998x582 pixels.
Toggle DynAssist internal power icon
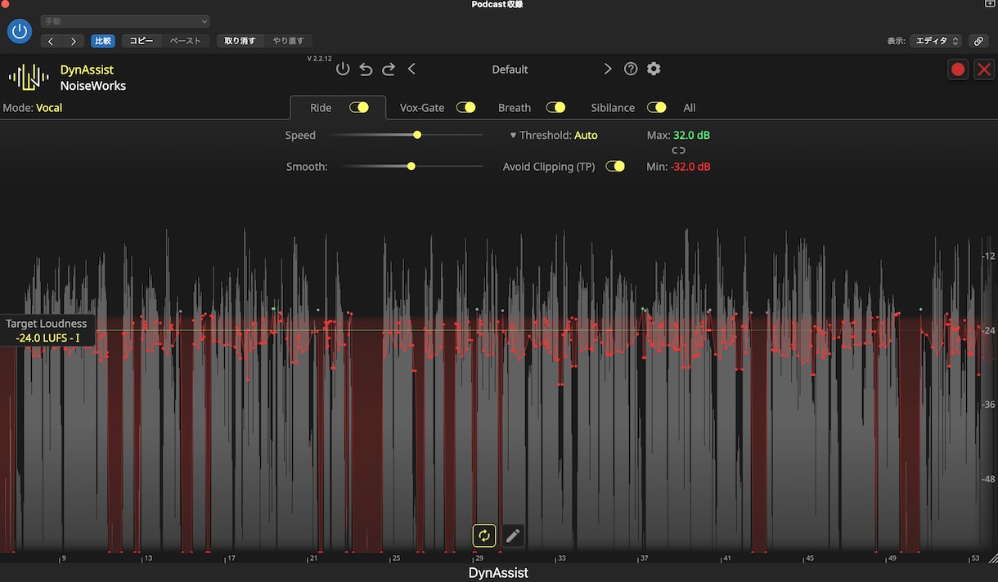tap(343, 69)
